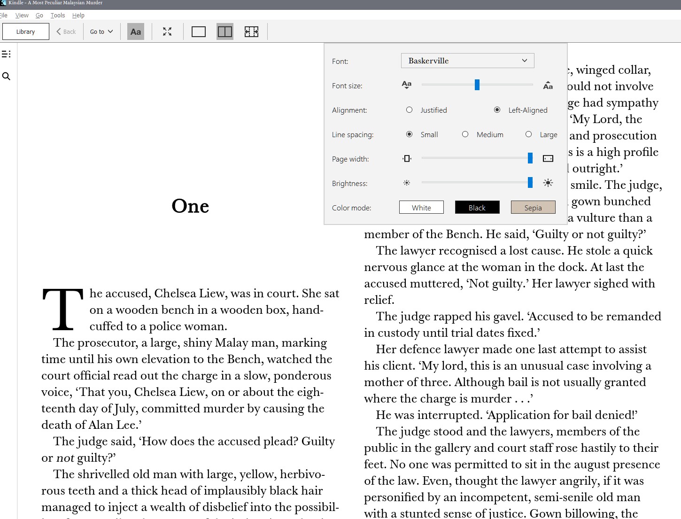The width and height of the screenshot is (681, 519).
Task: Click the 'Page width:' label
Action: (x=350, y=159)
